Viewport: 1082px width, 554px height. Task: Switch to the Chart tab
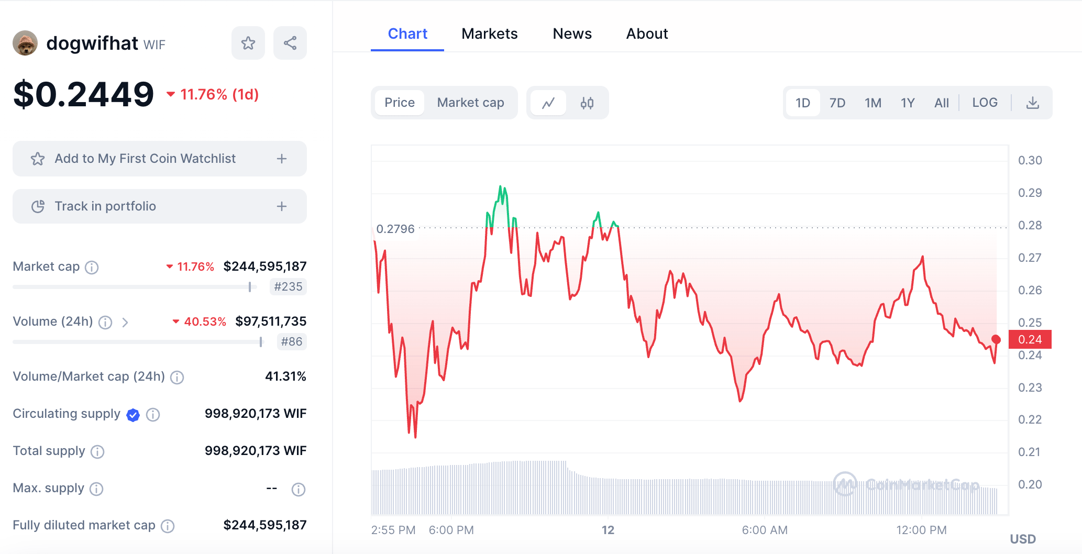[x=407, y=34]
